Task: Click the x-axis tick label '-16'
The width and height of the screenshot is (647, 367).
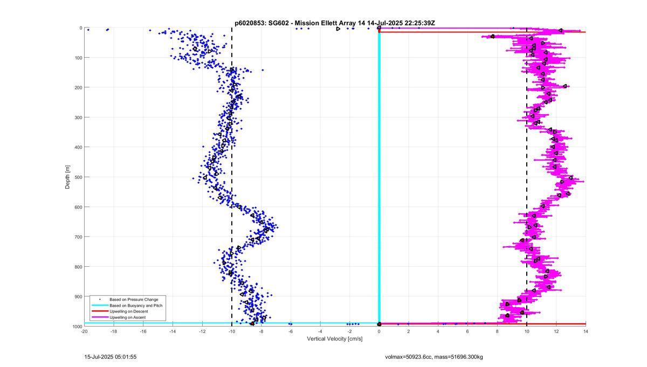Action: [143, 331]
